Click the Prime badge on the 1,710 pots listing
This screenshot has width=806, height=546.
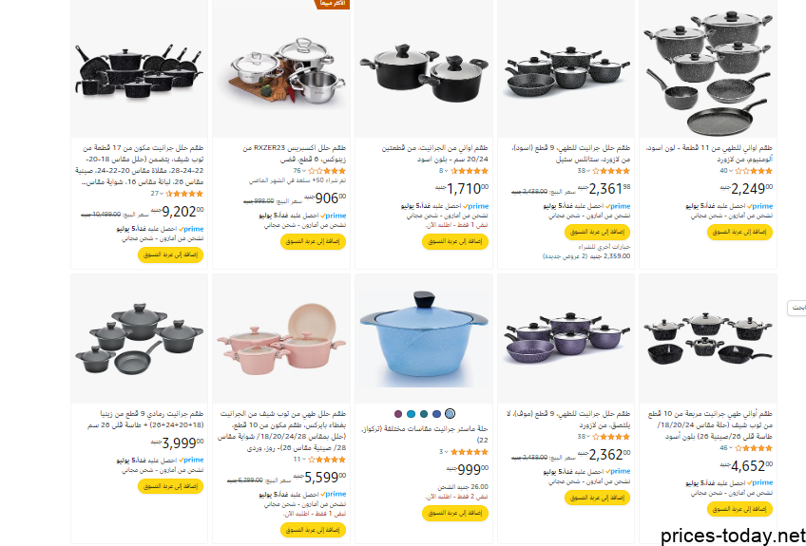(476, 206)
